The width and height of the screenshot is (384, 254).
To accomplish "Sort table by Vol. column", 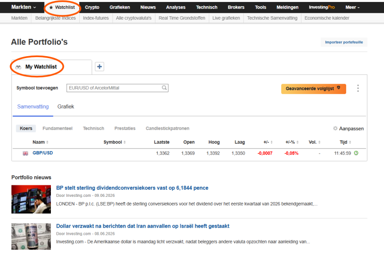I will [x=314, y=142].
